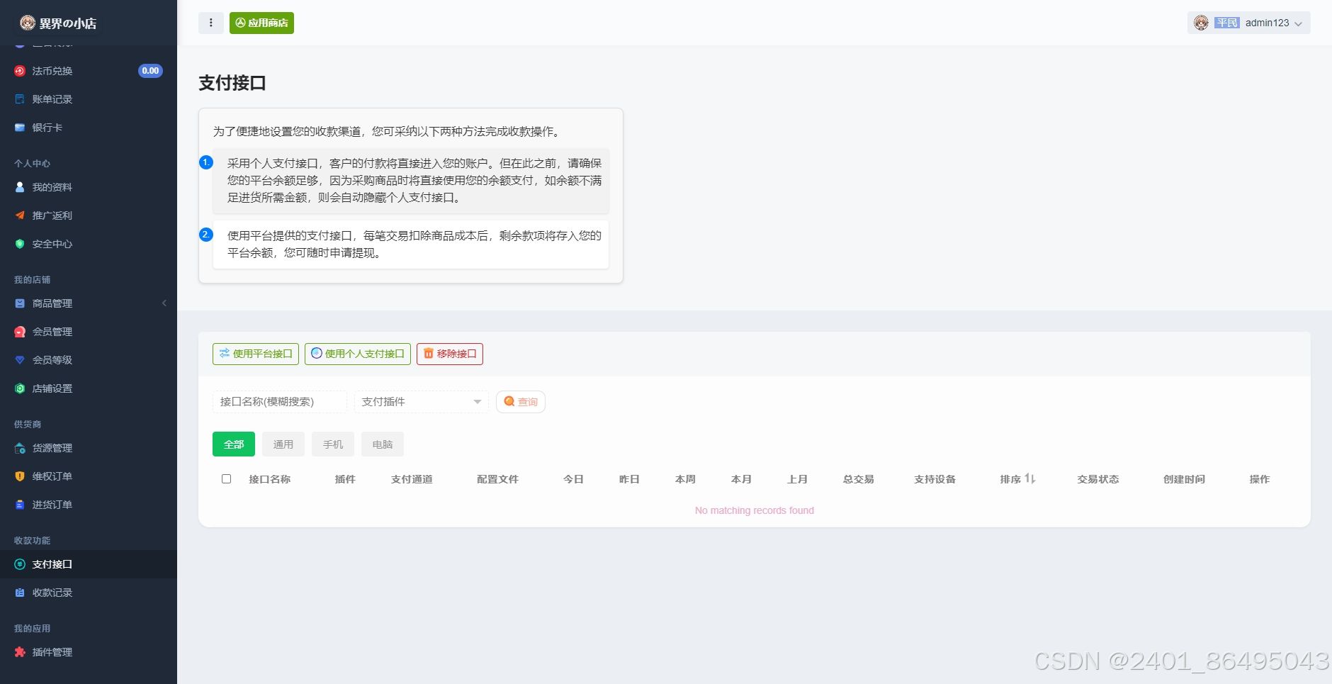Open the 支付插件 dropdown

click(421, 401)
